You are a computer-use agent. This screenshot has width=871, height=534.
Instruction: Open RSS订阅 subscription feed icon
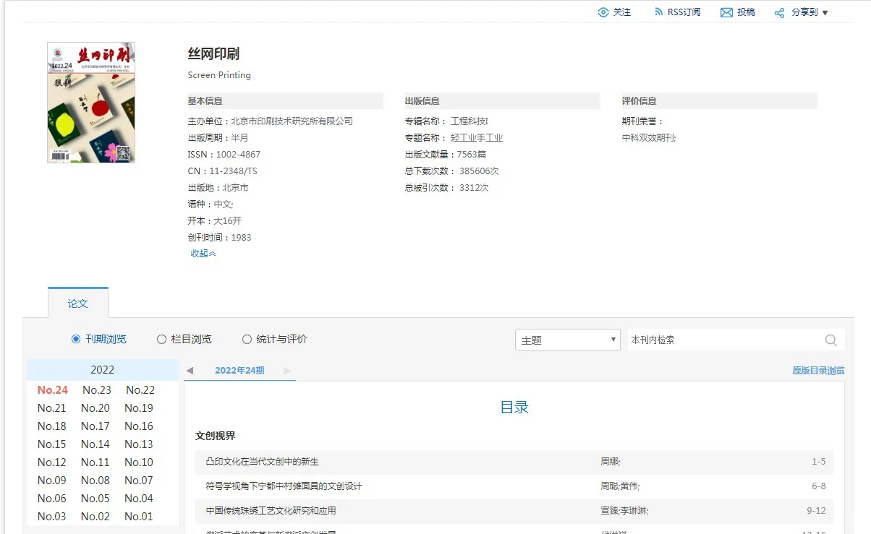point(659,12)
